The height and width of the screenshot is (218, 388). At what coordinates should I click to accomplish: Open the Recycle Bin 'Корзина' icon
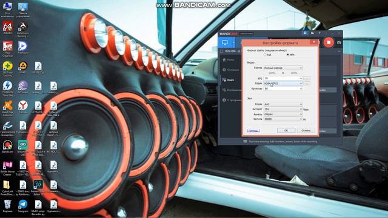point(7,206)
